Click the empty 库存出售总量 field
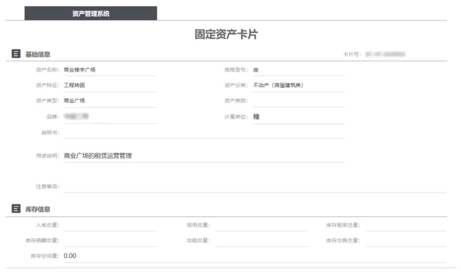Image resolution: width=461 pixels, height=274 pixels. pyautogui.click(x=406, y=241)
